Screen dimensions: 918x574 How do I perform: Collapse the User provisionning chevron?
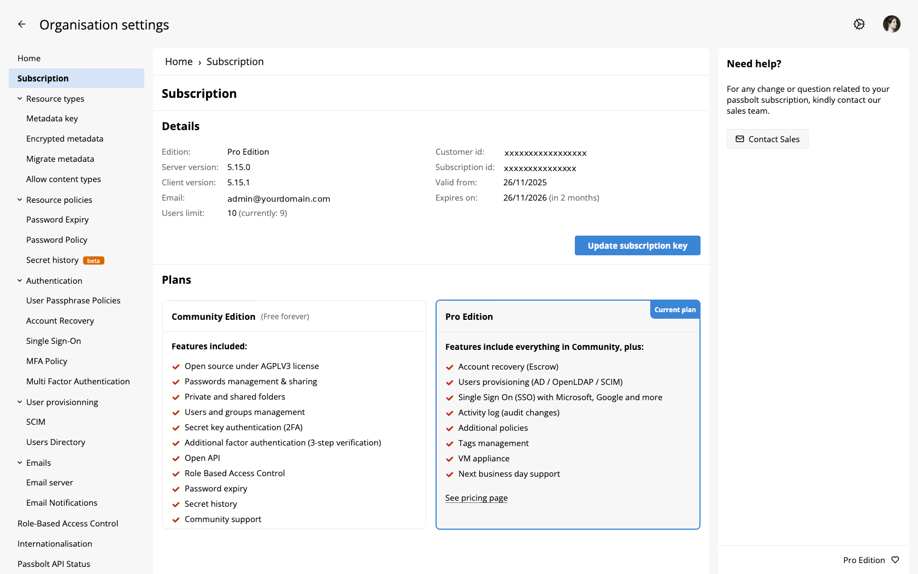tap(20, 402)
